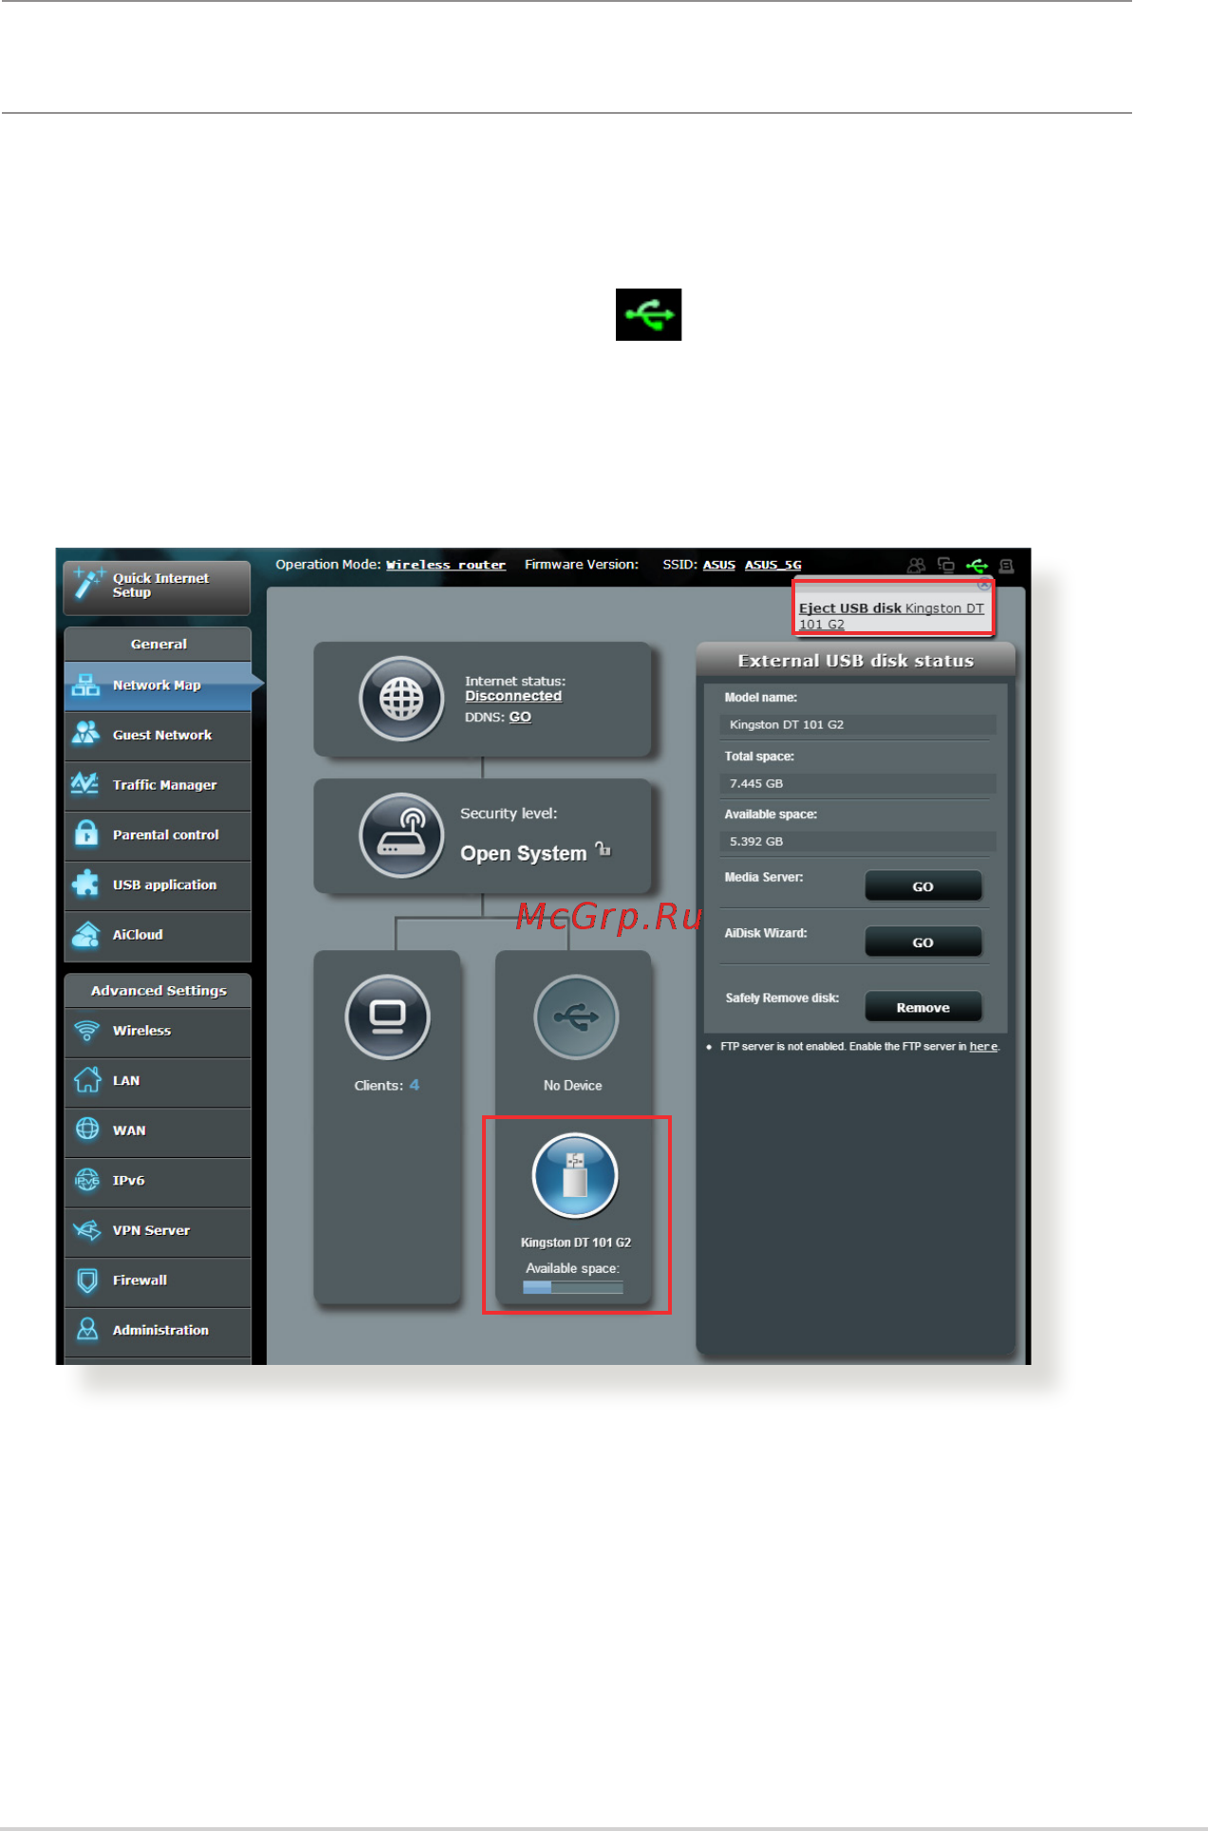
Task: Go to Traffic Manager
Action: (158, 785)
